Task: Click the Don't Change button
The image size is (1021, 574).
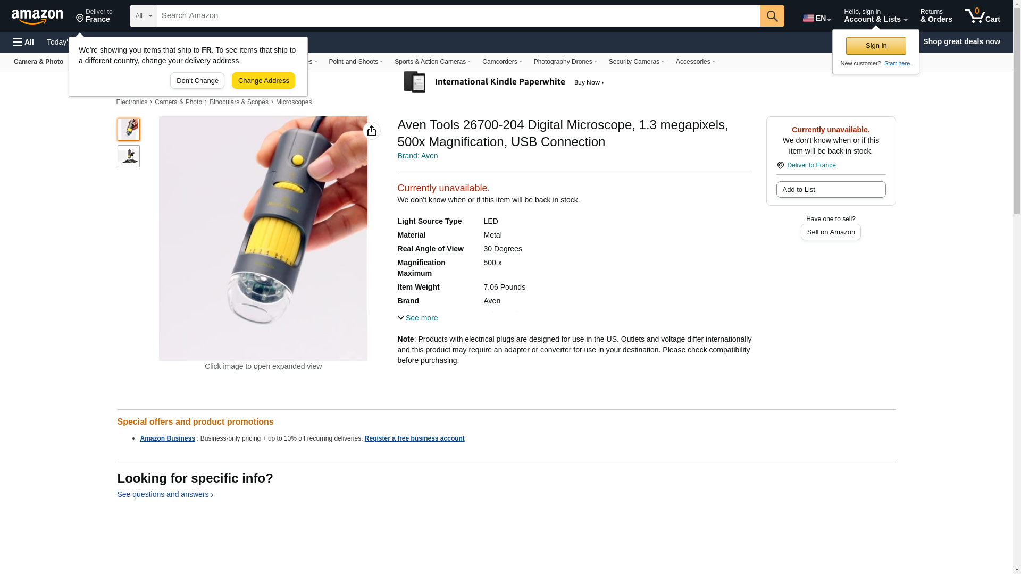Action: pyautogui.click(x=197, y=81)
